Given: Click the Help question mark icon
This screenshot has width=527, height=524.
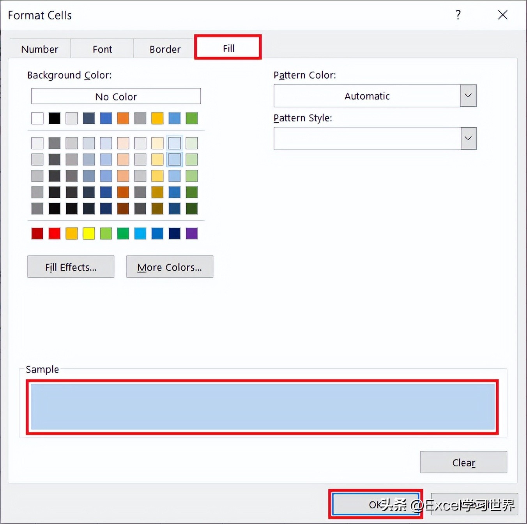Looking at the screenshot, I should coord(458,15).
